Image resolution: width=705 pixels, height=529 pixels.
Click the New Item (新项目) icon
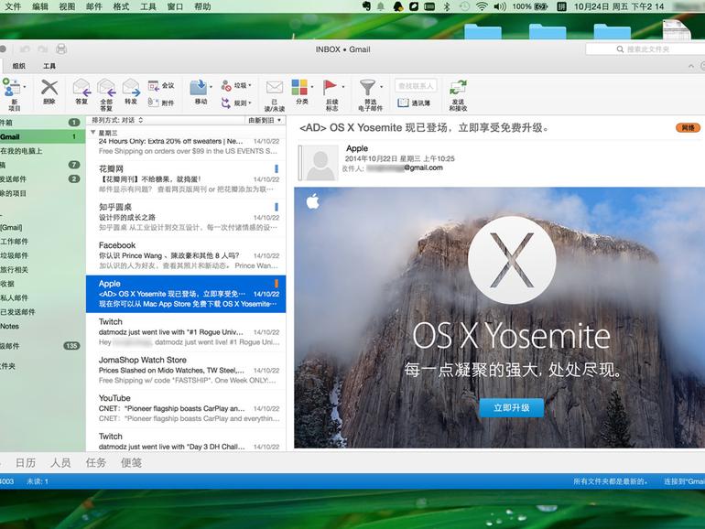11,87
